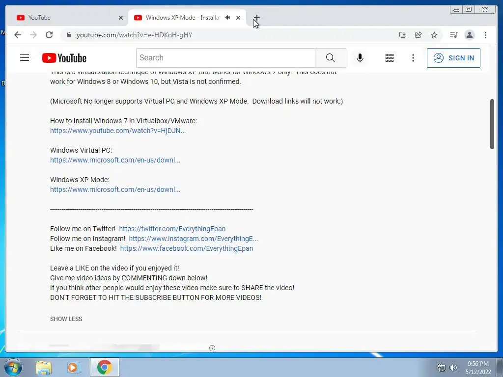Screen dimensions: 503x377
Task: Open volume icon in system tray
Action: click(x=453, y=368)
